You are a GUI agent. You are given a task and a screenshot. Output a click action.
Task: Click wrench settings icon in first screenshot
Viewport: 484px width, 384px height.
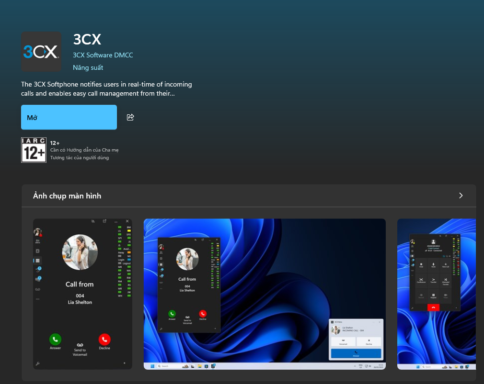click(x=37, y=364)
